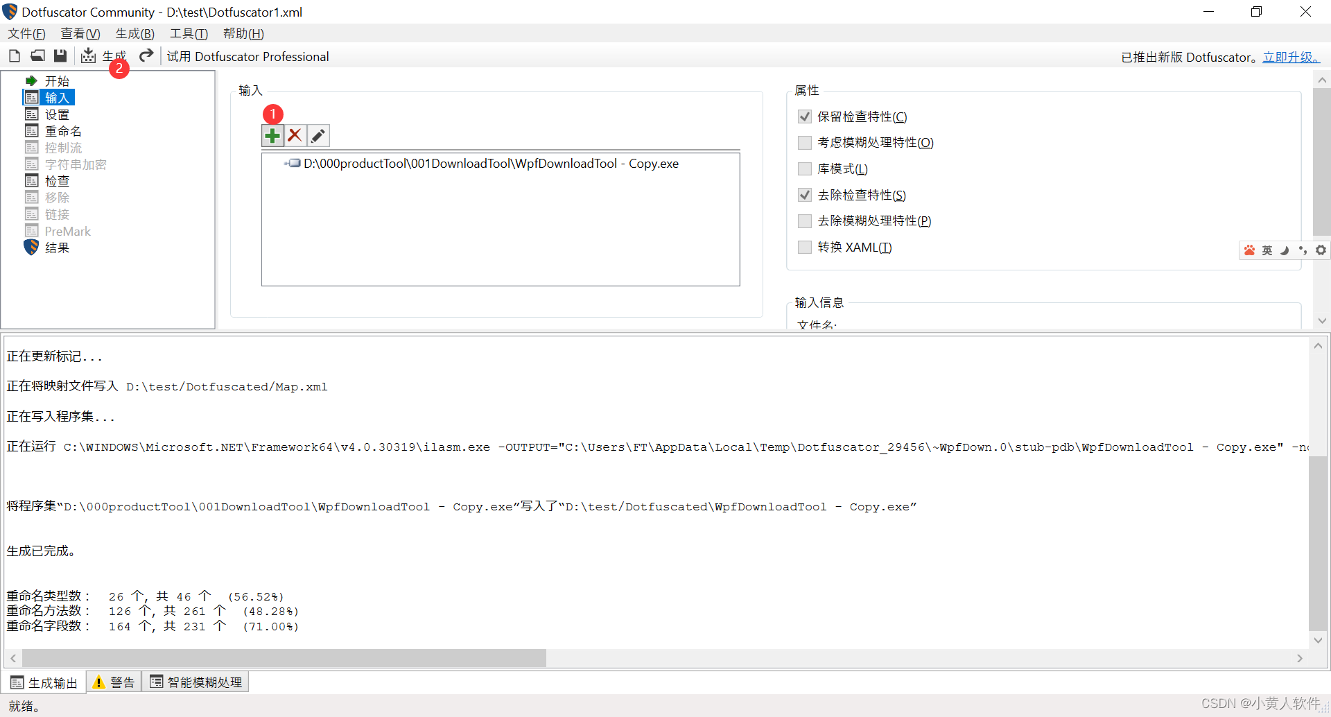Click 试用 Dotfuscator Professional button

tap(247, 57)
